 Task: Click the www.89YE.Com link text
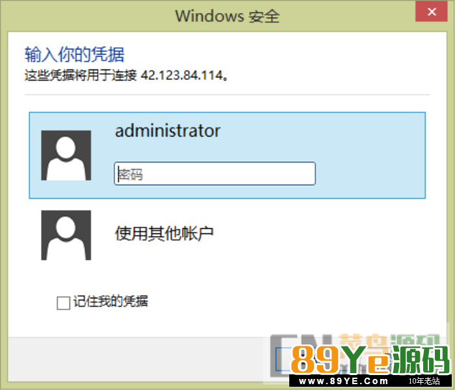(343, 381)
